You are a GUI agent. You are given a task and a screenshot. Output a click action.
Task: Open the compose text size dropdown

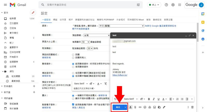[x=143, y=99]
